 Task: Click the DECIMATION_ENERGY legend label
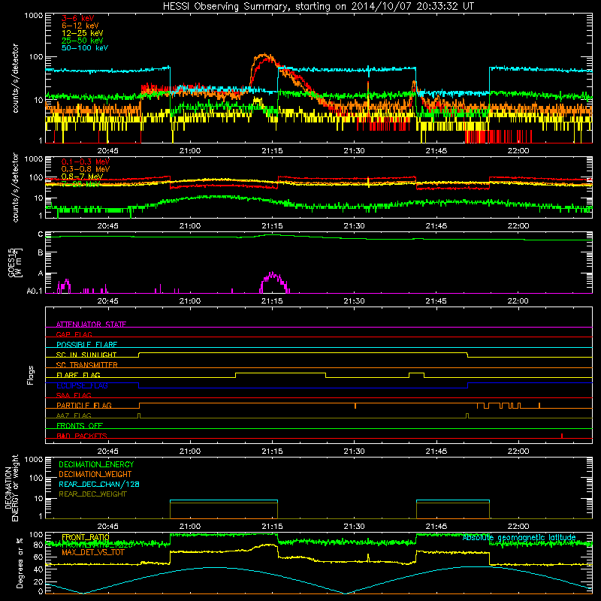coord(96,464)
